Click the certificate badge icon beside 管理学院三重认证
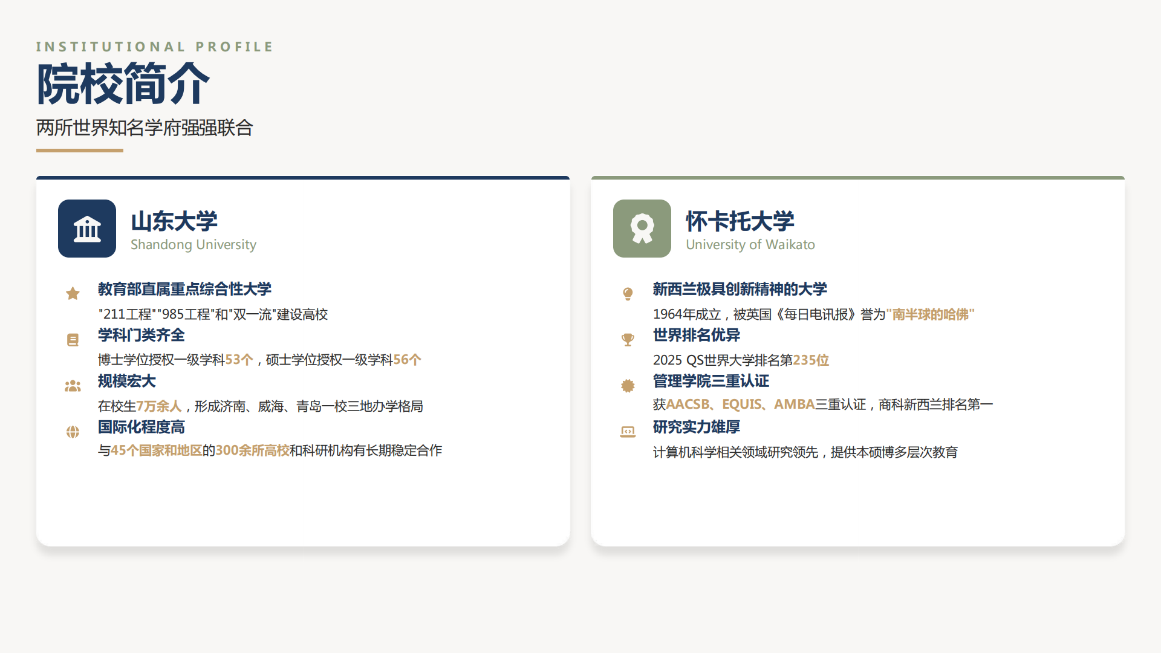The height and width of the screenshot is (653, 1161). tap(628, 386)
